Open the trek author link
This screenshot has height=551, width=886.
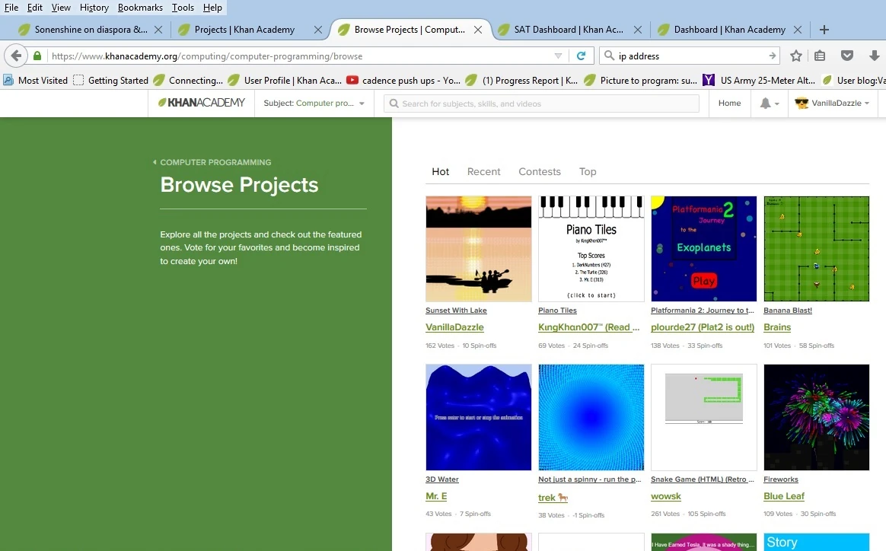553,497
